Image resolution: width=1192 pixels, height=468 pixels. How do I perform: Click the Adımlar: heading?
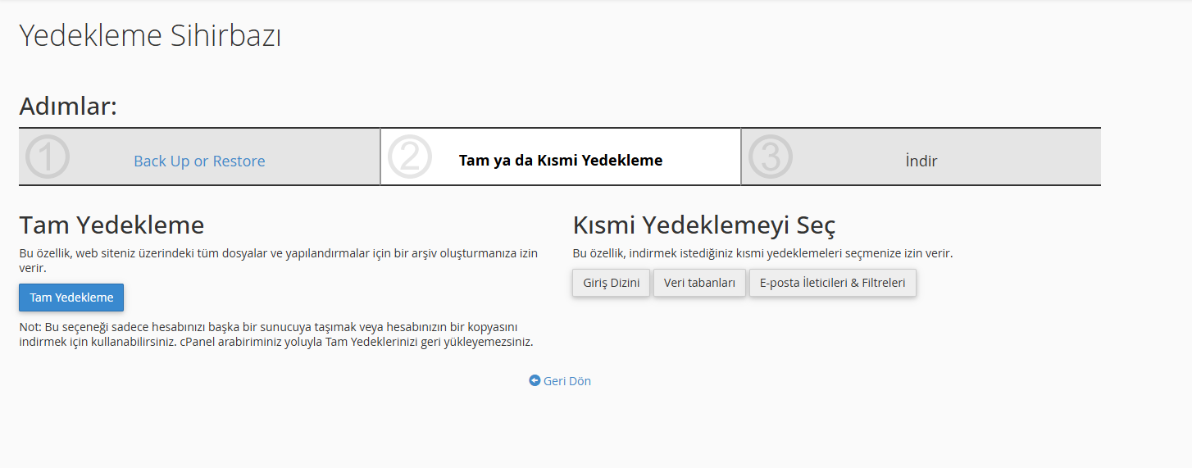[68, 106]
